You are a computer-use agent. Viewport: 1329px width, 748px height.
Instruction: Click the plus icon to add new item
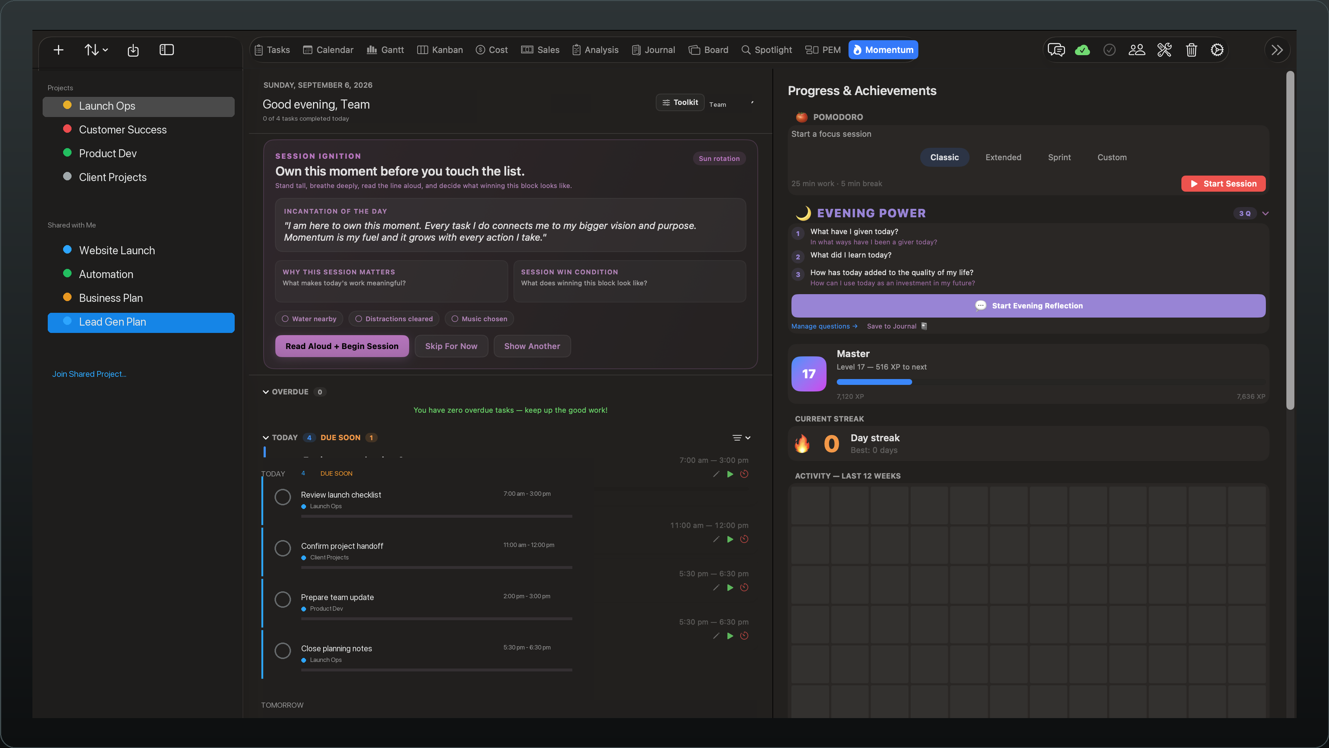[x=58, y=50]
